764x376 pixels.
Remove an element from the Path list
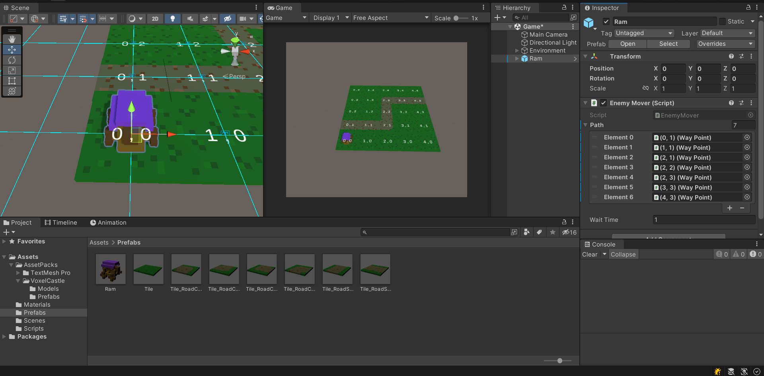742,208
